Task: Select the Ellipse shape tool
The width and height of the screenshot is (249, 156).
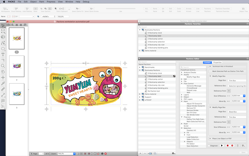Action: click(x=3, y=49)
